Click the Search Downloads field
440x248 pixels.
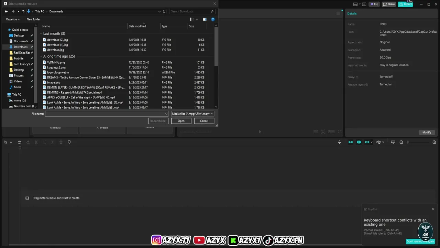pos(192,11)
